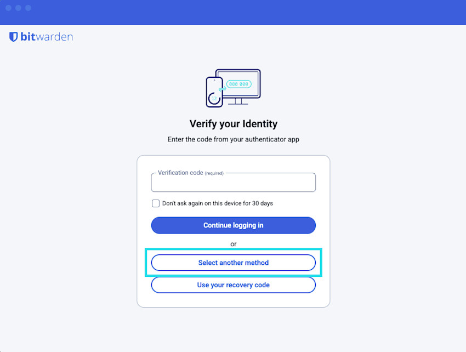Screen dimensions: 466x352
Task: Click the circular timer on phone illustration
Action: [x=214, y=99]
